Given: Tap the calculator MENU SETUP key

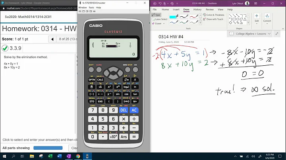Looking at the screenshot, I should point(128,69).
